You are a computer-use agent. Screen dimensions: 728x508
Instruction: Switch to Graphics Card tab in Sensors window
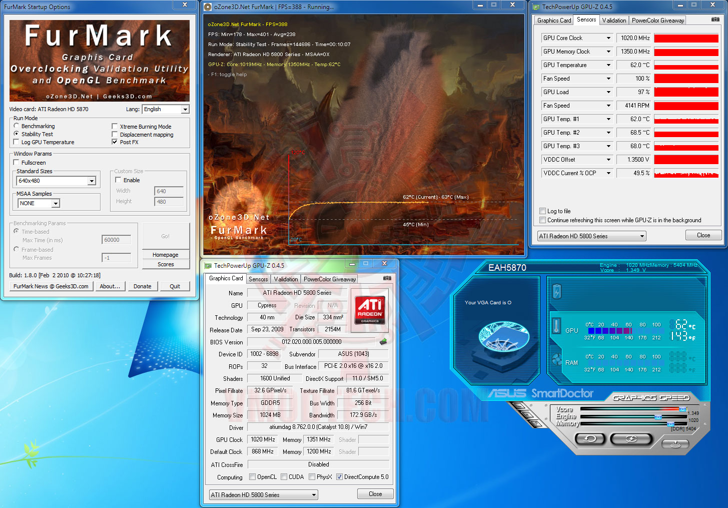(x=554, y=21)
